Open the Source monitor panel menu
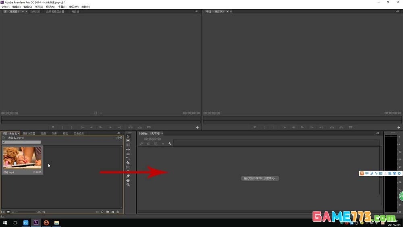 pyautogui.click(x=196, y=11)
